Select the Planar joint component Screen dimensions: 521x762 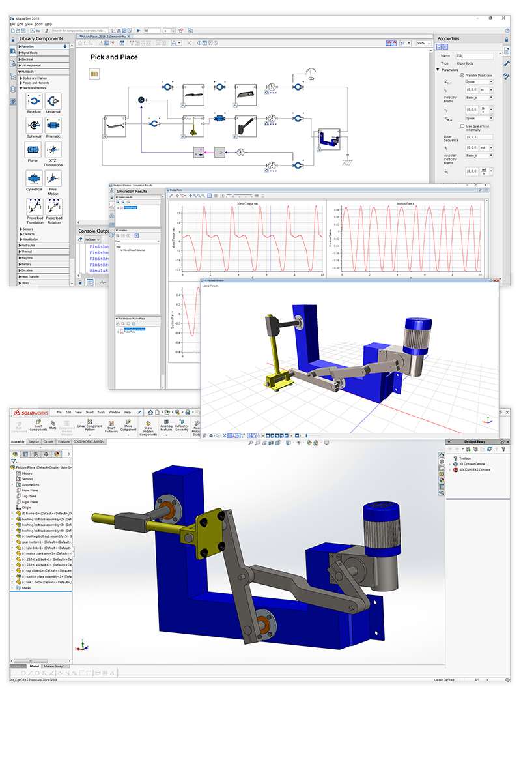click(33, 150)
